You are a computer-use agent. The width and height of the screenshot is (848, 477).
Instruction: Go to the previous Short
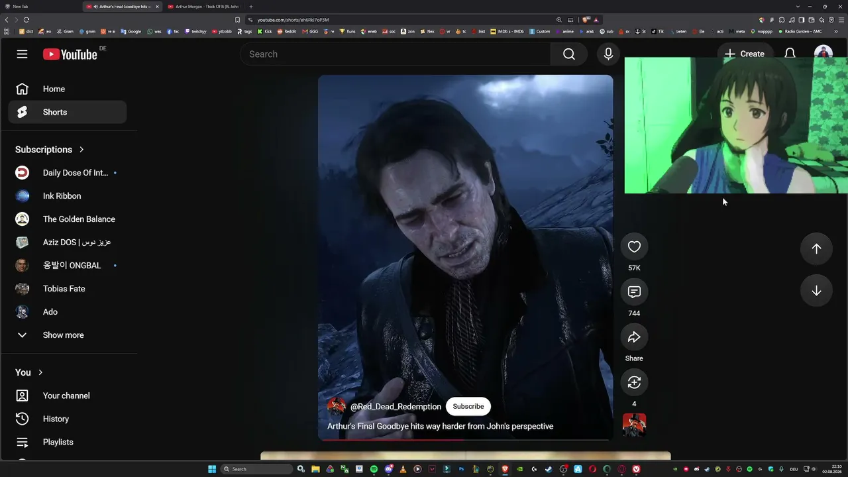pos(816,248)
